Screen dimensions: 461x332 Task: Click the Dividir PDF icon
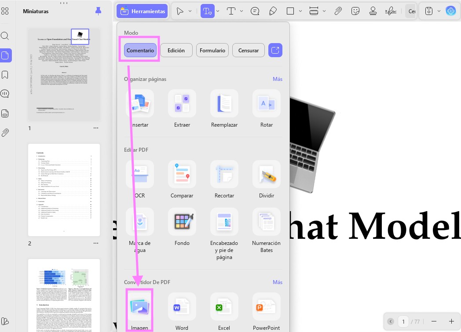267,174
